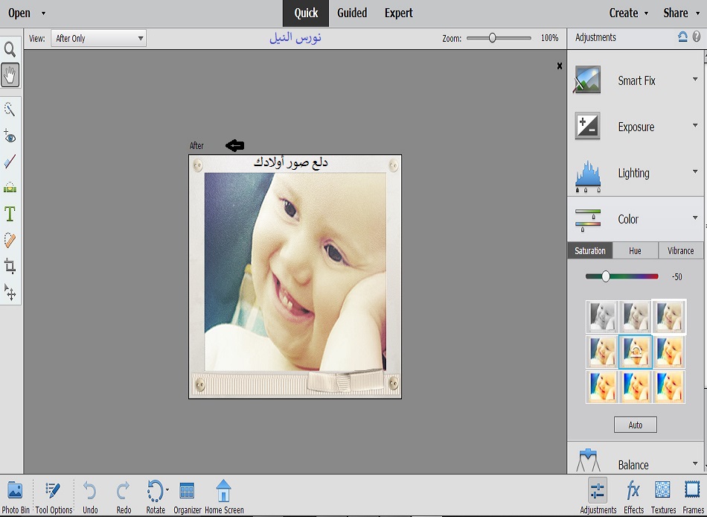
Task: Select the Quick Selection tool
Action: click(10, 110)
